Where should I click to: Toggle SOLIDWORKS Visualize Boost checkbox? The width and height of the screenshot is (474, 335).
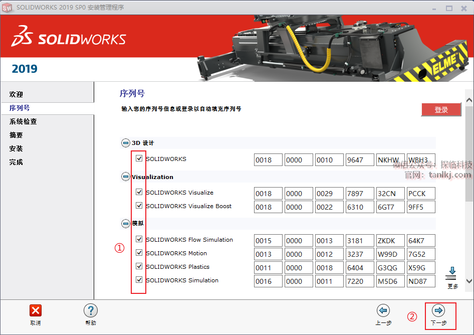tap(139, 206)
